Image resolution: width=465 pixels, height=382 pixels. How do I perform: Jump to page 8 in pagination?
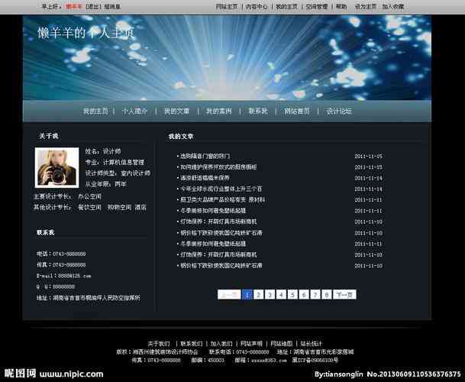(x=327, y=294)
